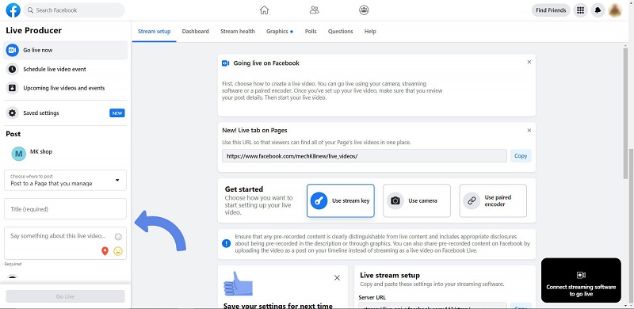Image resolution: width=634 pixels, height=309 pixels.
Task: Click into the Title (required) field
Action: tap(65, 209)
